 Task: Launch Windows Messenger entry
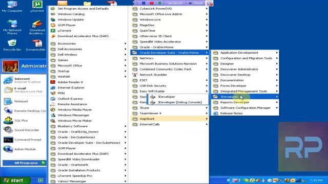coord(88,115)
